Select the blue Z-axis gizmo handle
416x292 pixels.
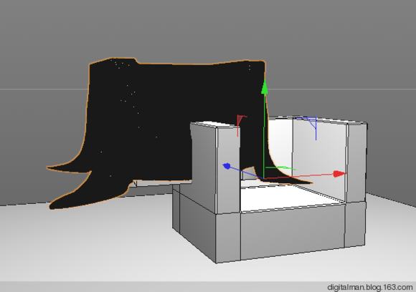[227, 166]
